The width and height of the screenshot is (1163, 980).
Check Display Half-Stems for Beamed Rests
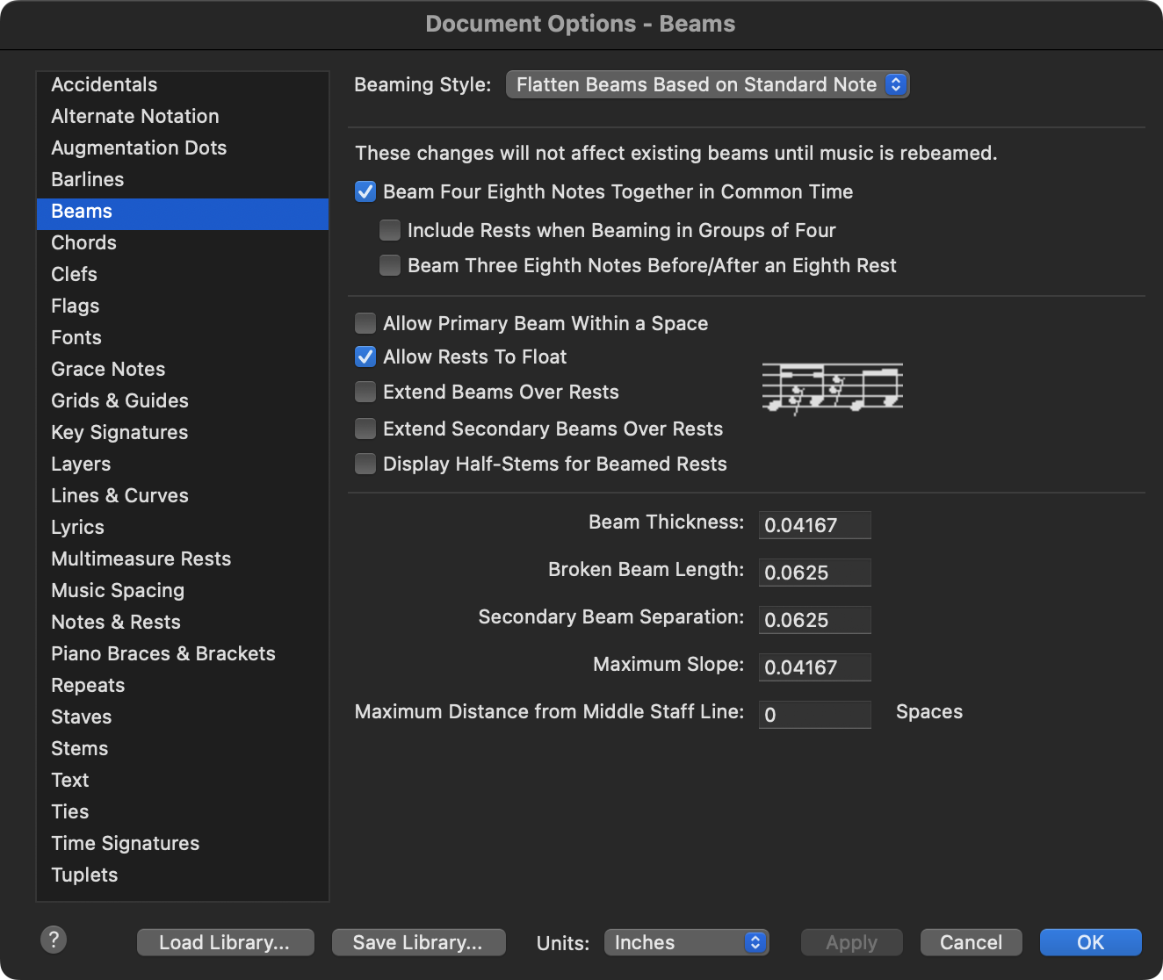(365, 465)
